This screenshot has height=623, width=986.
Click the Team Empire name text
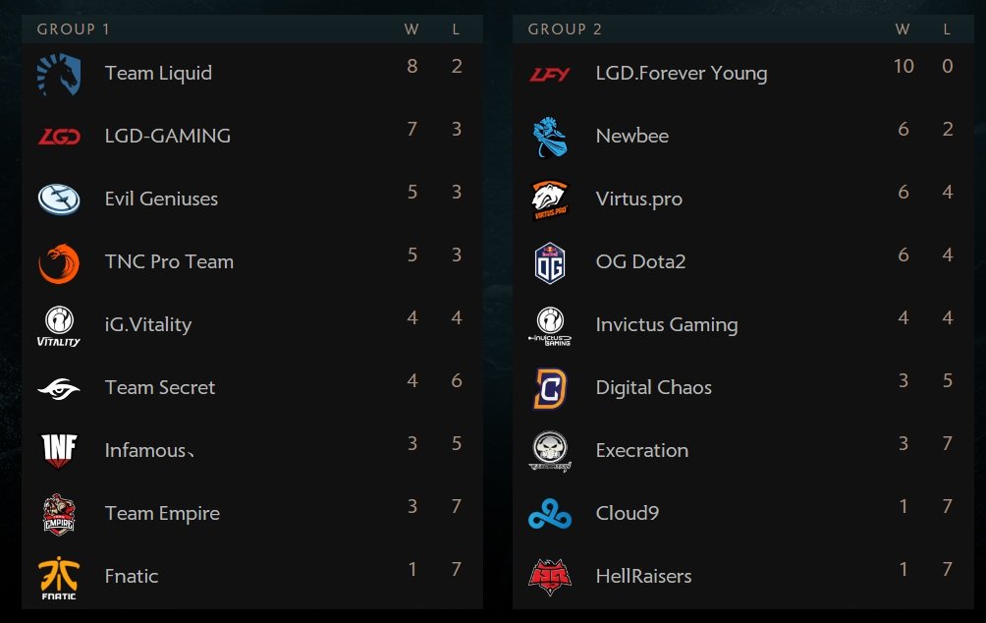(162, 514)
